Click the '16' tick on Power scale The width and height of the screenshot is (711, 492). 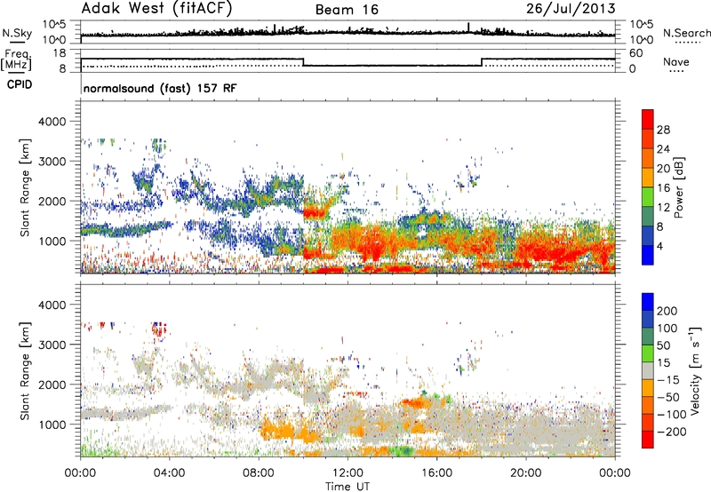[663, 188]
